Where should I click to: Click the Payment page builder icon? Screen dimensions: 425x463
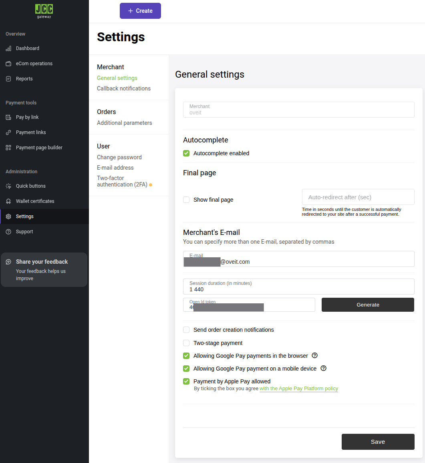coord(8,148)
